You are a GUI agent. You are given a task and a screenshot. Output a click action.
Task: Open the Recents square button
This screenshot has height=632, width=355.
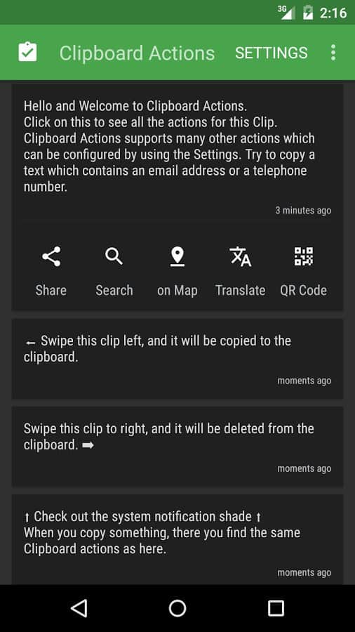pos(276,608)
